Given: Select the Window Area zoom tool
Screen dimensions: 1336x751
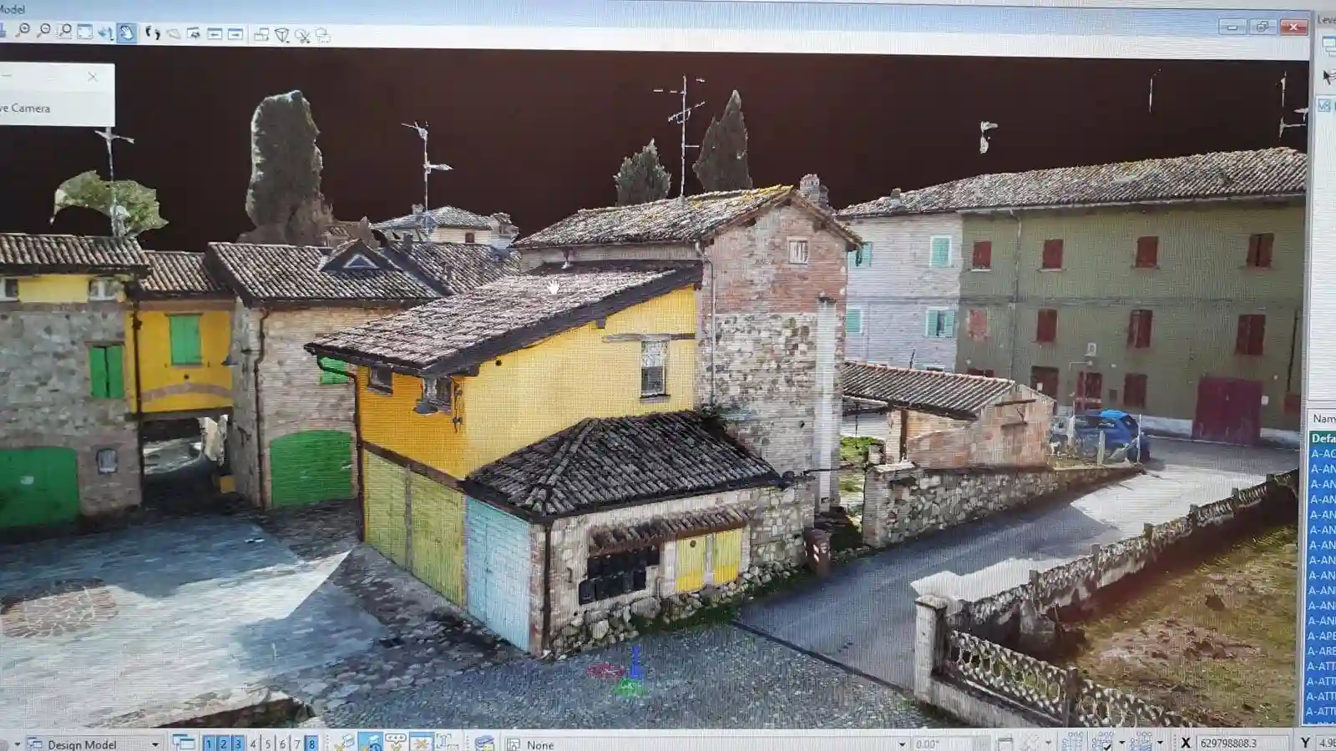Looking at the screenshot, I should tap(64, 32).
